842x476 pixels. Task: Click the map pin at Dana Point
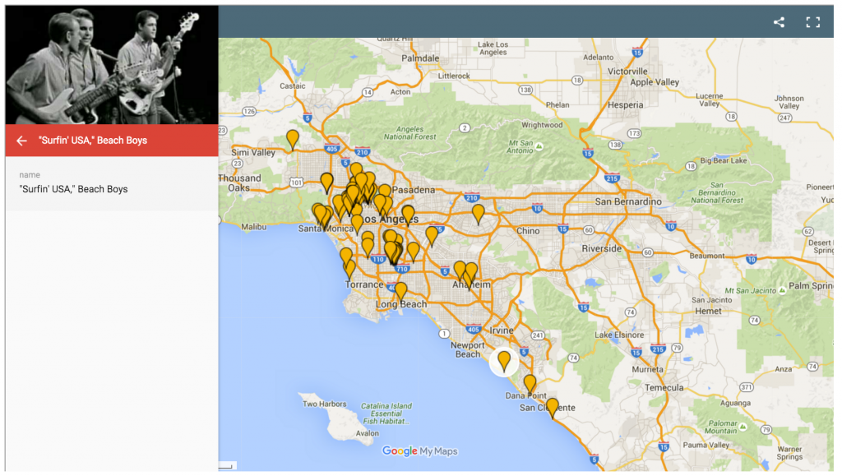click(530, 383)
